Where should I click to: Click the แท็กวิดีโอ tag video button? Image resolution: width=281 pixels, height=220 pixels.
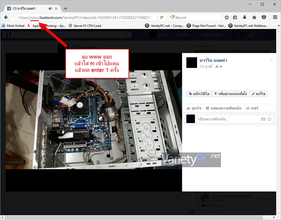[199, 94]
